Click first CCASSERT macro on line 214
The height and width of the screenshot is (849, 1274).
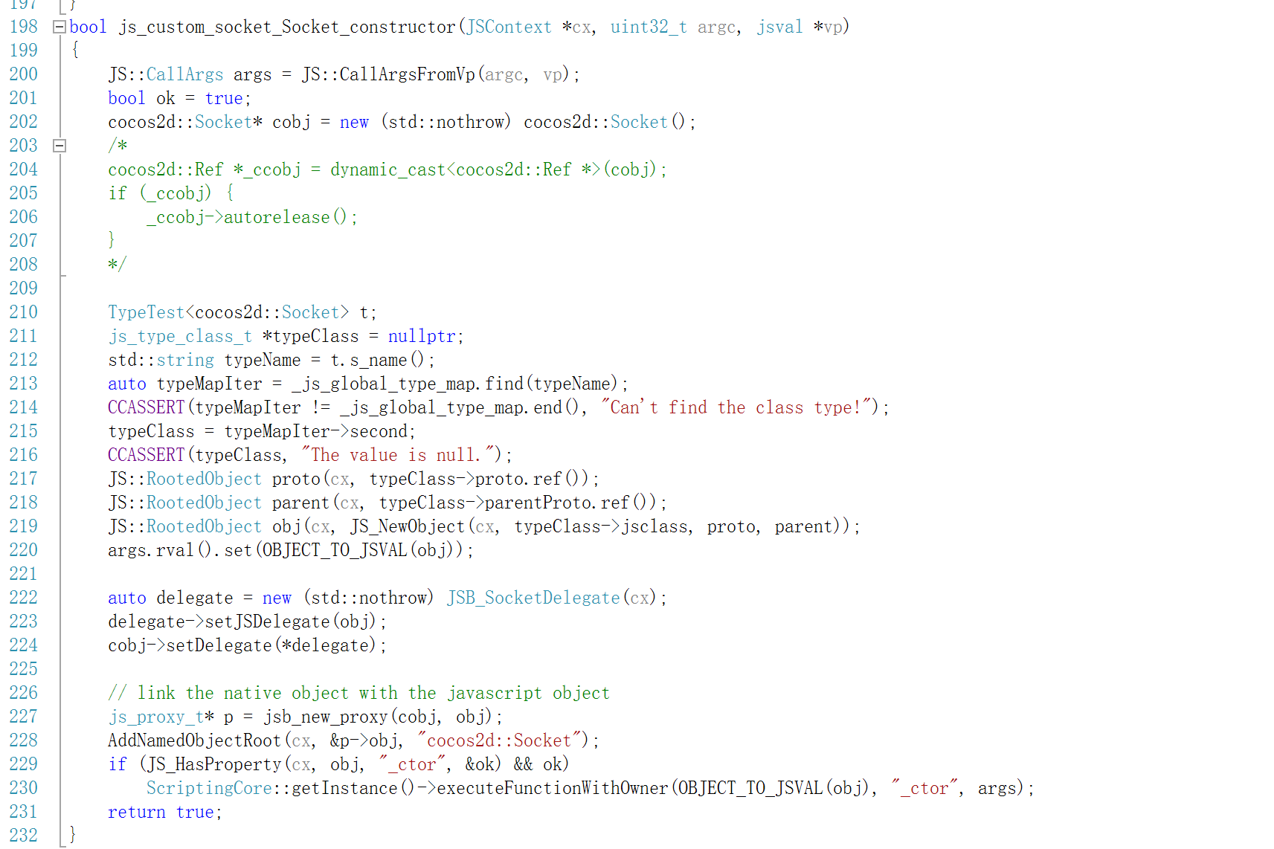point(146,408)
